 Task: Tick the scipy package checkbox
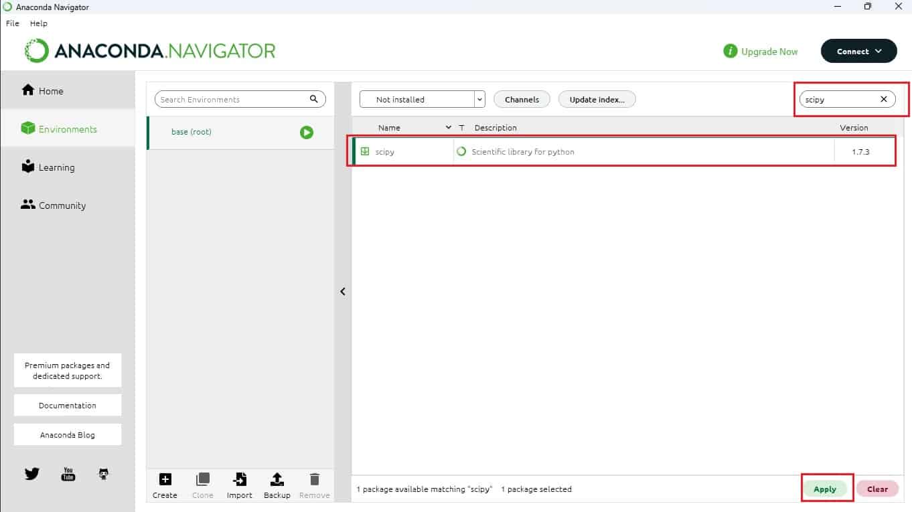365,152
